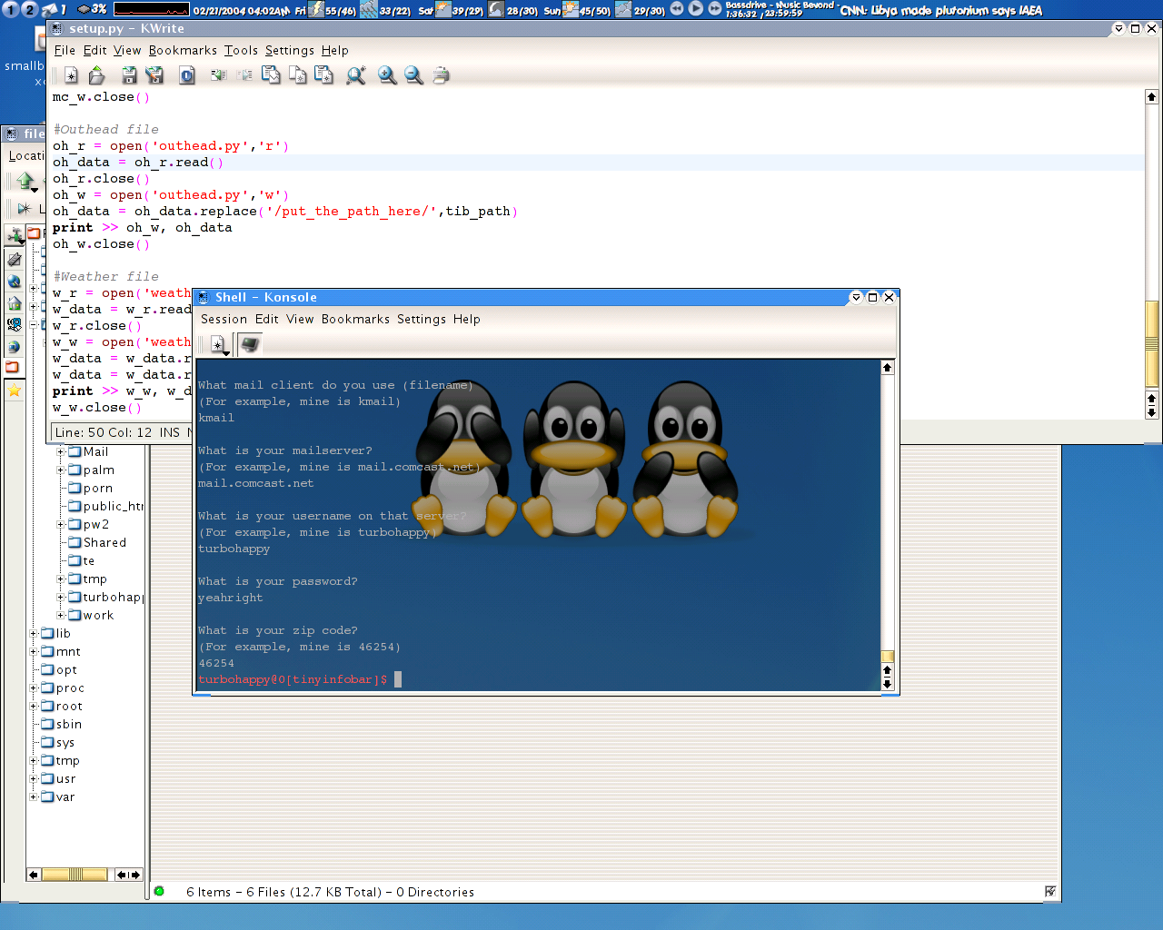The image size is (1163, 930).
Task: Open KWrite File menu
Action: coord(65,50)
